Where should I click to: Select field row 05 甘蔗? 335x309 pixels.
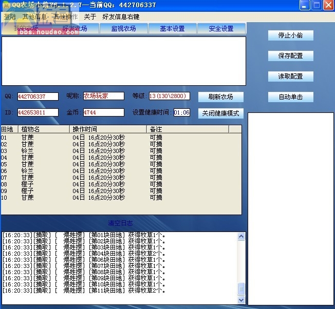coord(121,164)
